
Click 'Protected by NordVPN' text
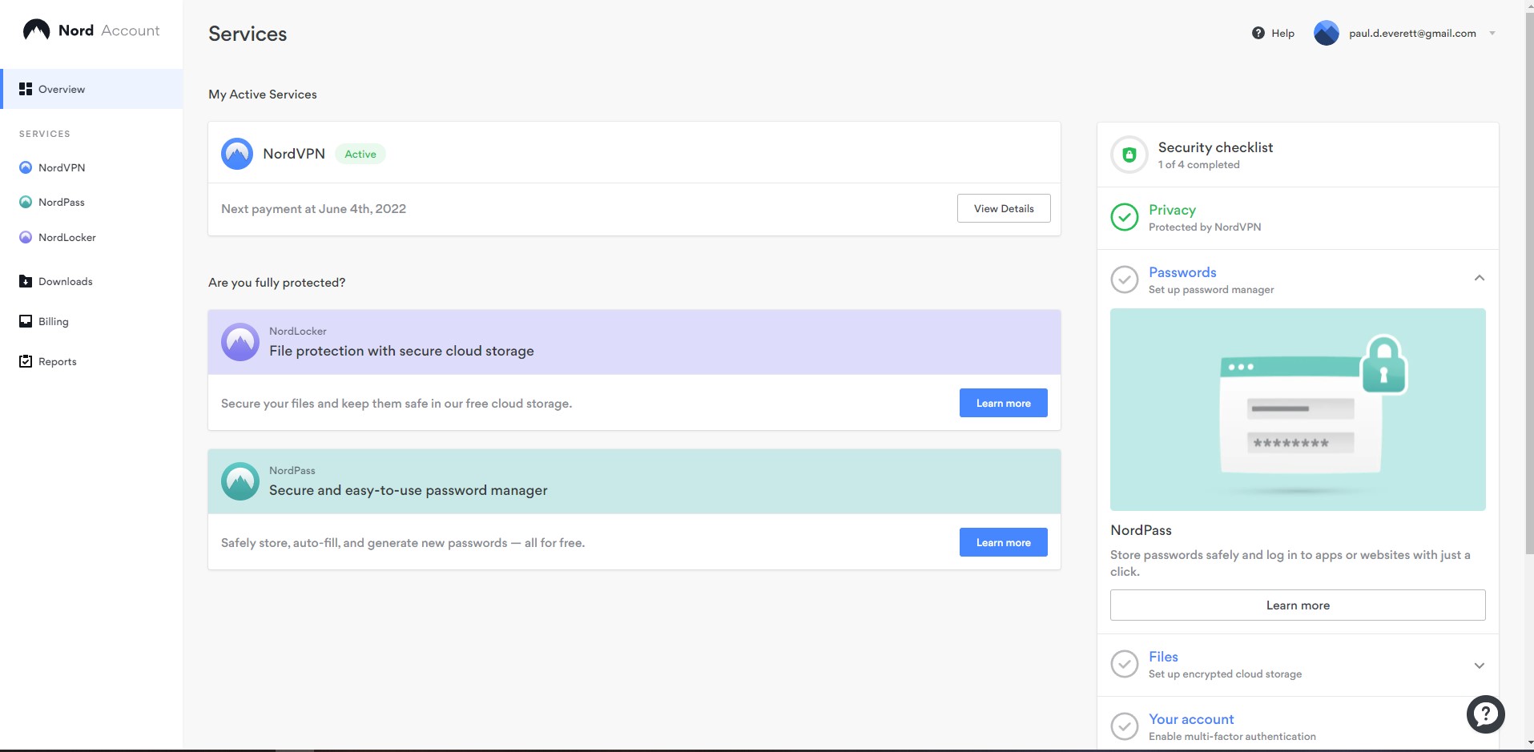[1205, 227]
